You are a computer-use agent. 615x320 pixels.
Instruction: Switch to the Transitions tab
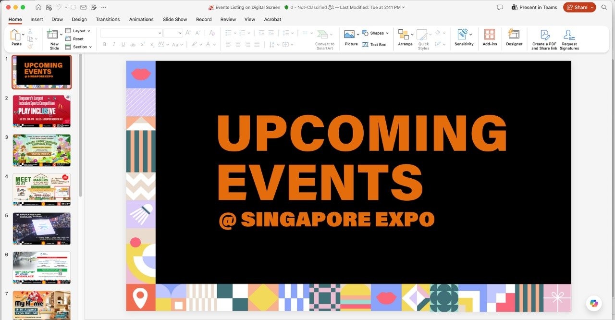click(108, 19)
